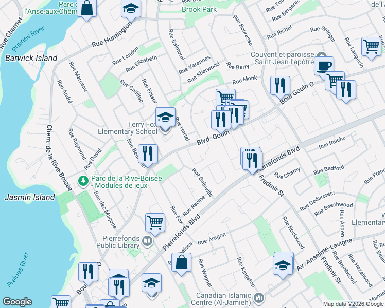385x308 pixels.
Task: Click the shopping bag marker near Rue Wagner
Action: pos(182,263)
